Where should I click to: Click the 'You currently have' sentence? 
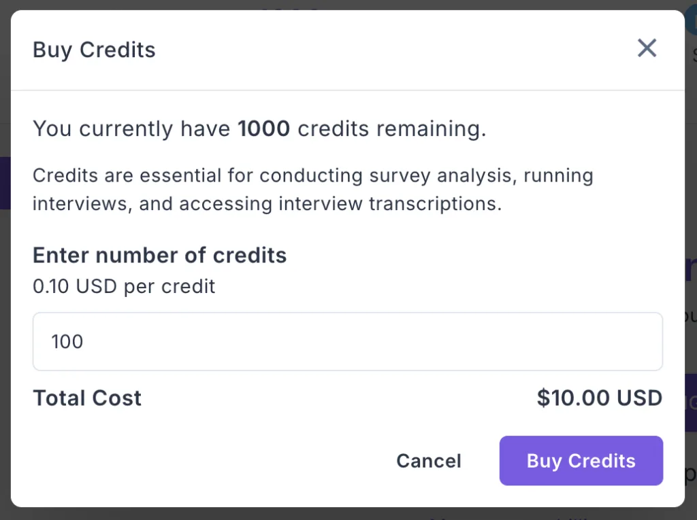click(x=133, y=128)
